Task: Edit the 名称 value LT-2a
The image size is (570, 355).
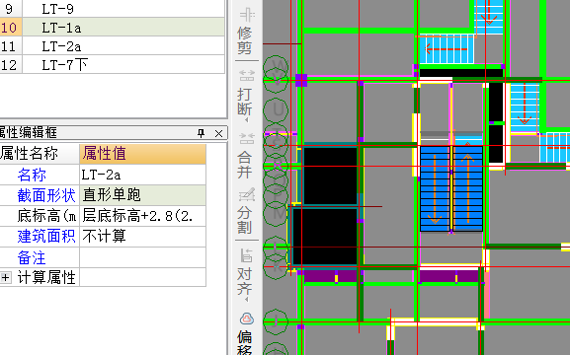Action: tap(142, 175)
